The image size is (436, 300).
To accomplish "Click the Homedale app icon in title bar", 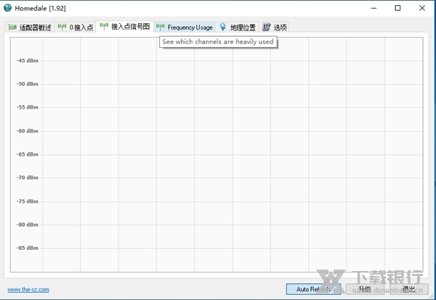I will [8, 8].
